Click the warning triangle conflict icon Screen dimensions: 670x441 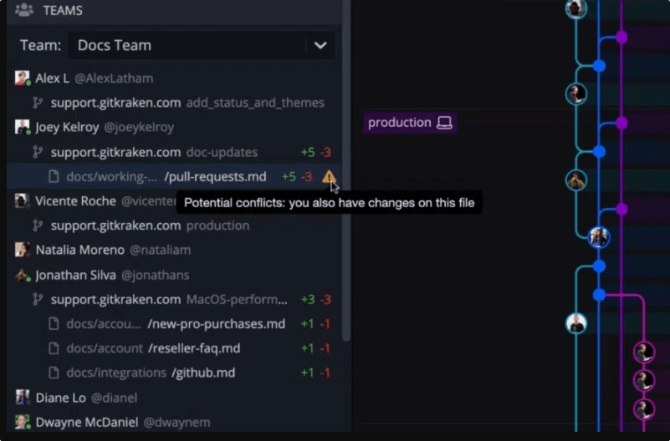click(329, 176)
